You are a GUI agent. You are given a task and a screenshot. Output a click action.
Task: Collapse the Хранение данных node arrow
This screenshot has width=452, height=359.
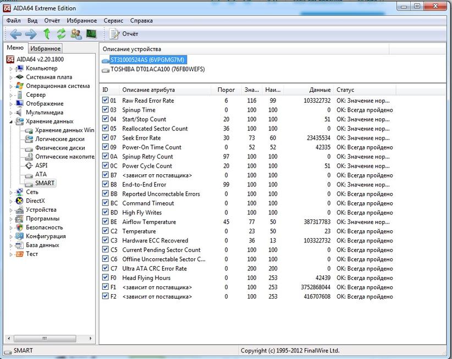click(11, 122)
